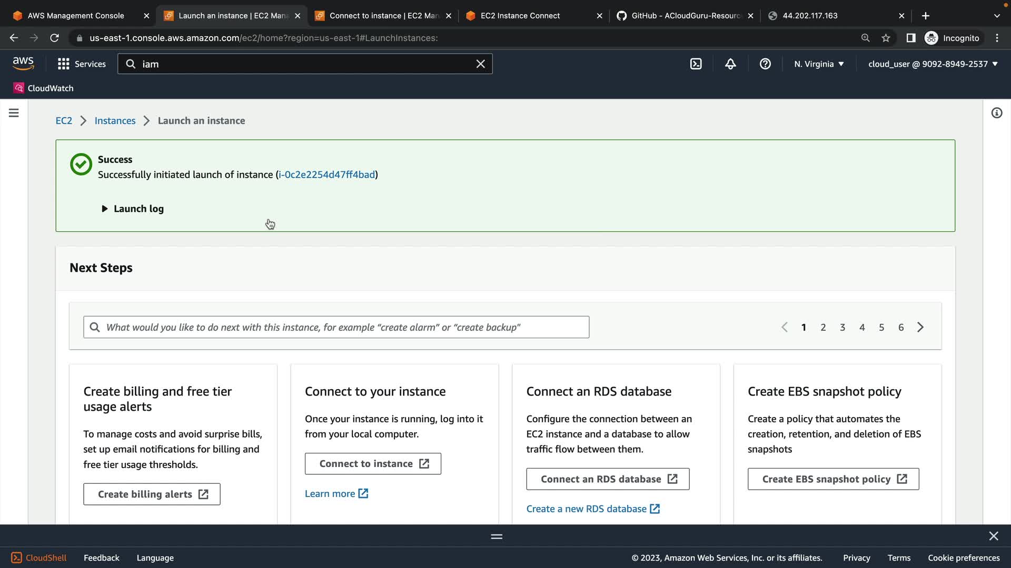This screenshot has height=568, width=1011.
Task: Open the instance ID i-0c2e2254d47ff4bad link
Action: tap(326, 175)
